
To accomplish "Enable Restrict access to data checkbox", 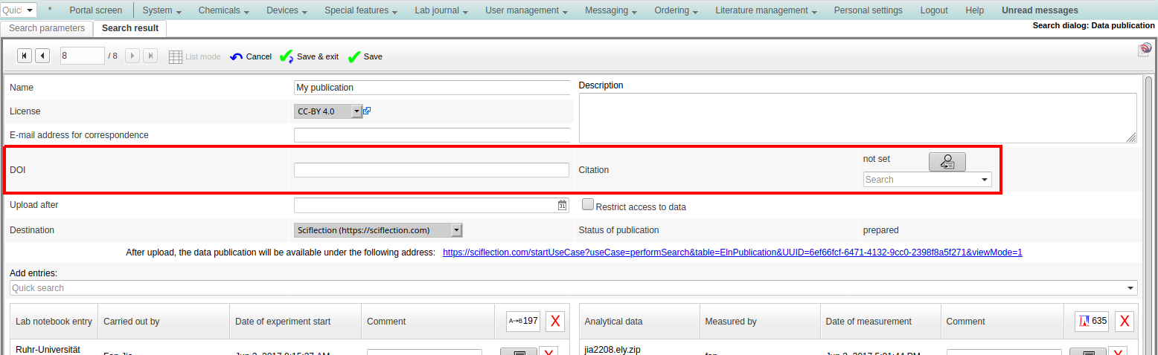I will coord(587,204).
